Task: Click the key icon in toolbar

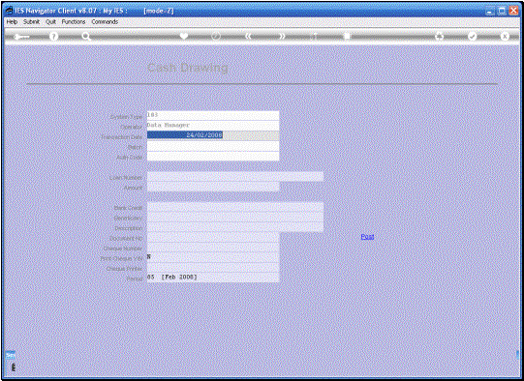Action: tap(21, 37)
